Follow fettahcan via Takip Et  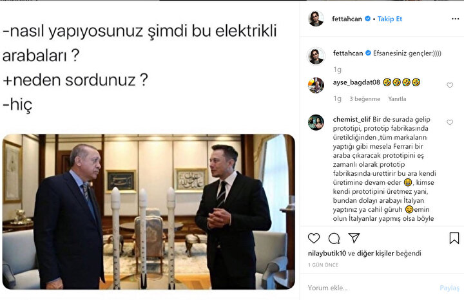[x=390, y=19]
